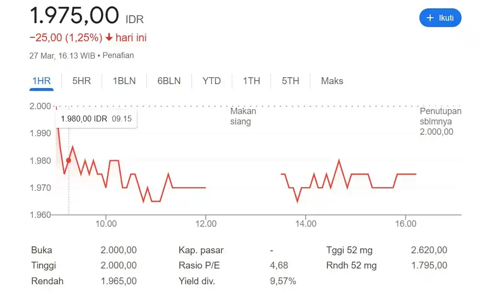Switch to the 1TH range

251,81
